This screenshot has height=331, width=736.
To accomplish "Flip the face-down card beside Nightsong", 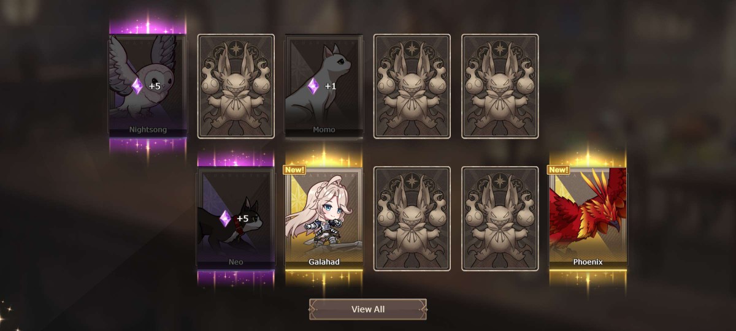I will tap(236, 86).
